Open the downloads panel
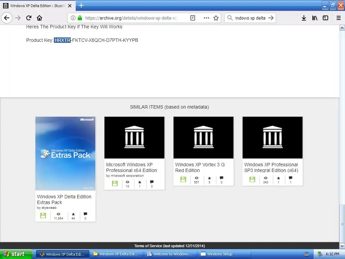This screenshot has width=345, height=259. 304,18
